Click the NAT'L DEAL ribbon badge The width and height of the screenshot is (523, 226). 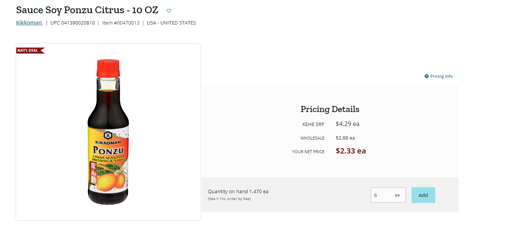tap(30, 50)
